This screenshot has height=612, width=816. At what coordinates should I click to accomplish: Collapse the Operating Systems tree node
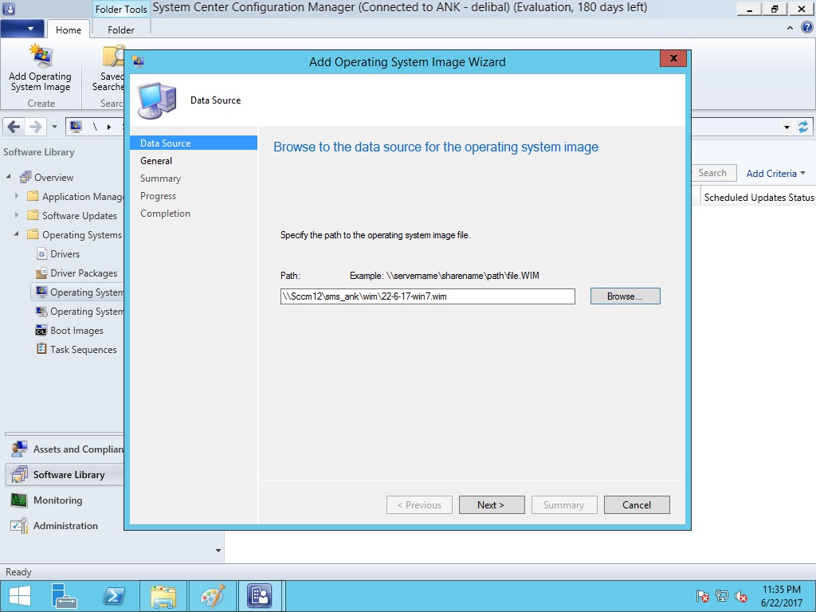click(x=17, y=235)
